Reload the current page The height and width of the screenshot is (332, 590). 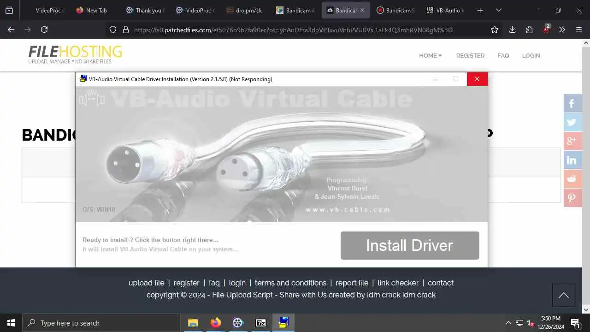[44, 30]
